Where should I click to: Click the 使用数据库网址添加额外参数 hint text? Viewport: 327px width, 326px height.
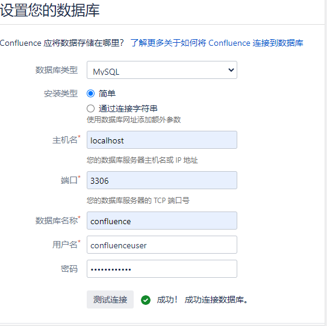tap(134, 120)
